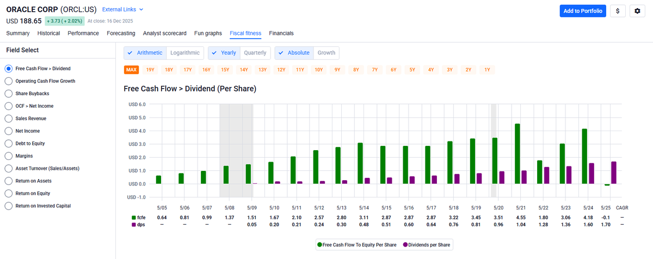
Task: Click the 5/21 green fcfe bar
Action: (517, 154)
